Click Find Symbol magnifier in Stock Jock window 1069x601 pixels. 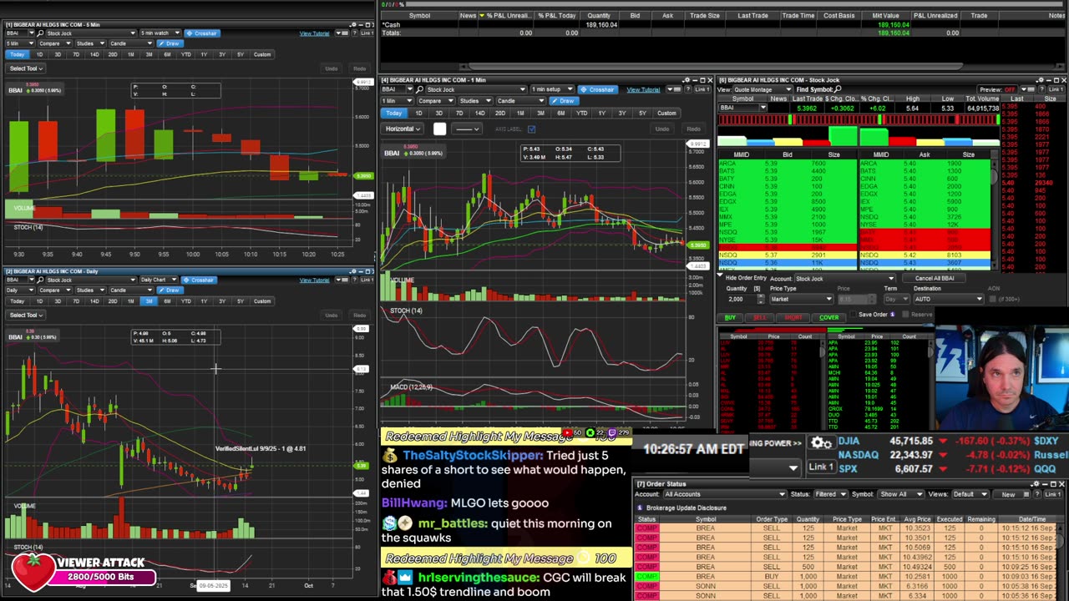(x=838, y=89)
